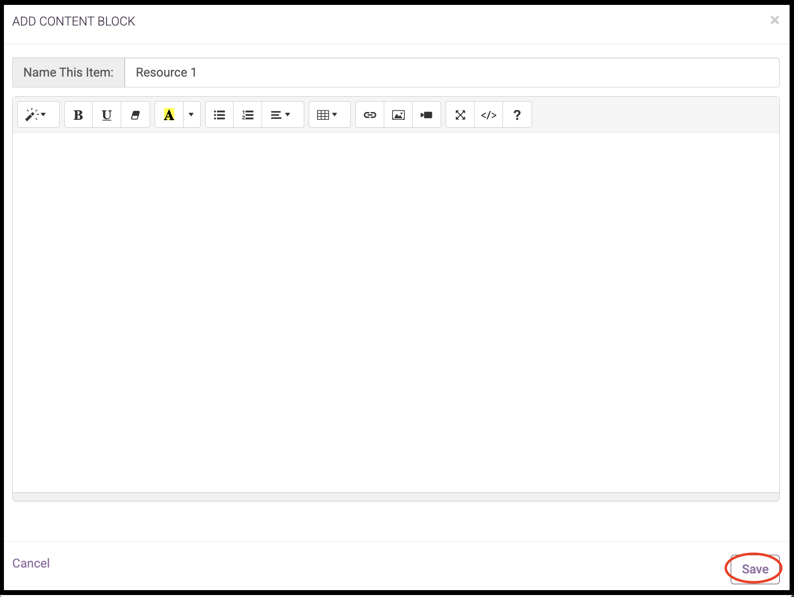Click the Name This Item field
Screen dimensions: 794x597
pyautogui.click(x=452, y=73)
